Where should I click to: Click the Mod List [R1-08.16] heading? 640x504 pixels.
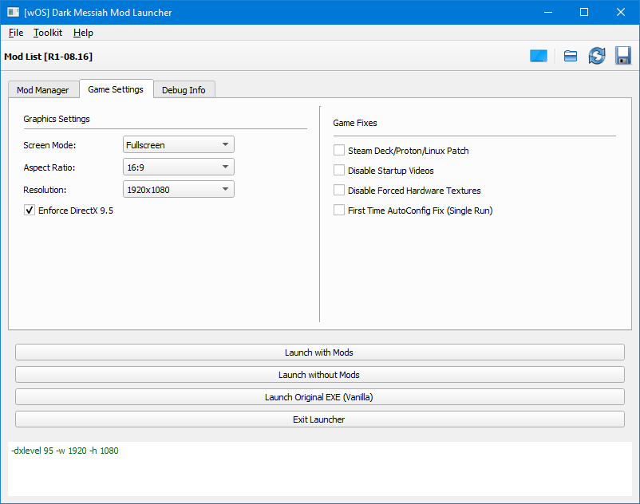click(x=49, y=57)
